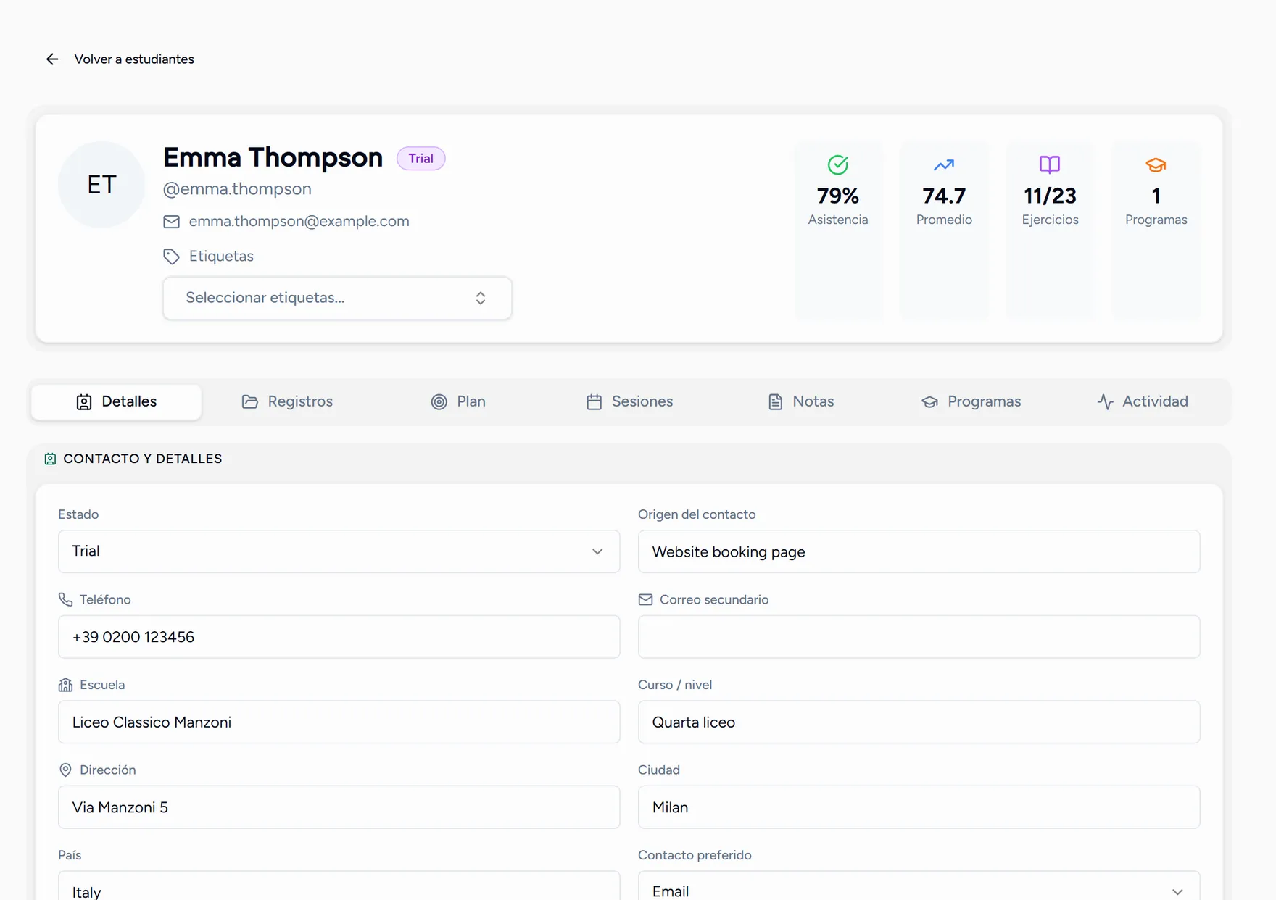
Task: Click the trending-up Promedio icon
Action: [944, 165]
